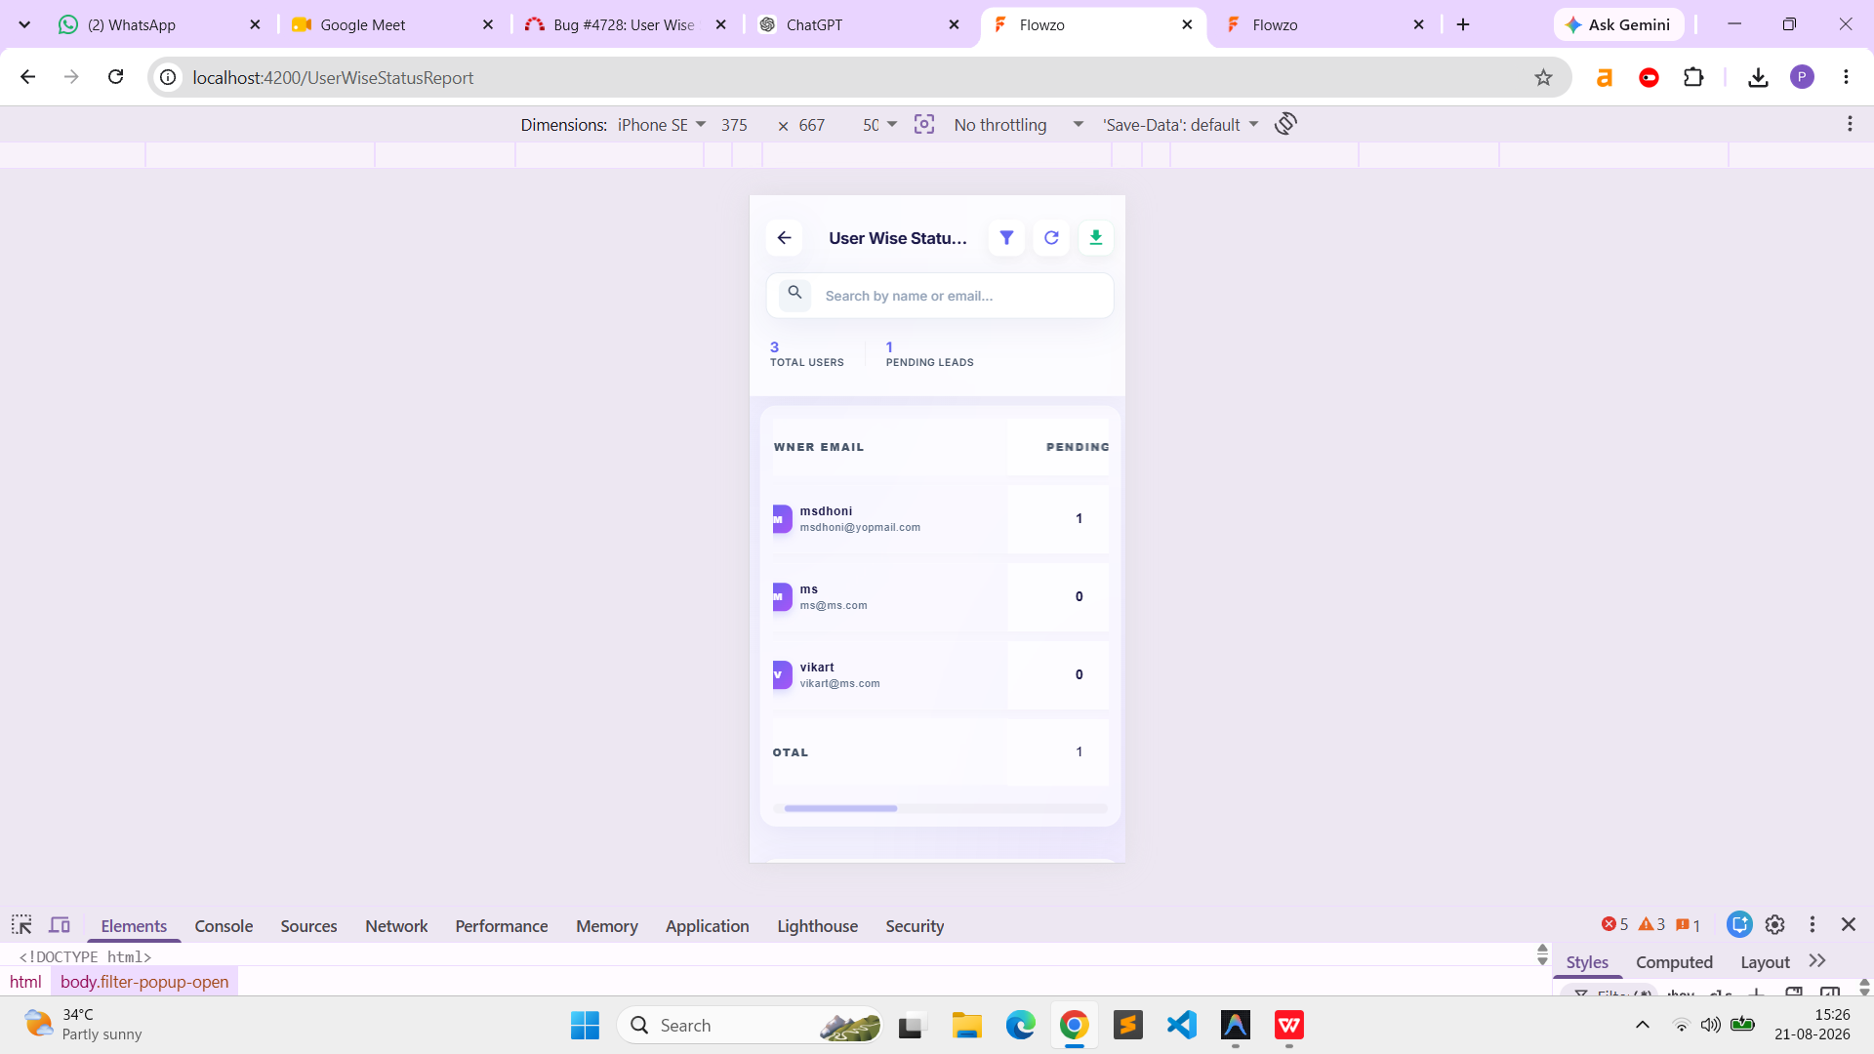
Task: Click body.filter-popup-open breadcrumb
Action: [x=144, y=982]
